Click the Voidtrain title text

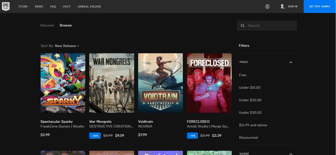coord(145,121)
